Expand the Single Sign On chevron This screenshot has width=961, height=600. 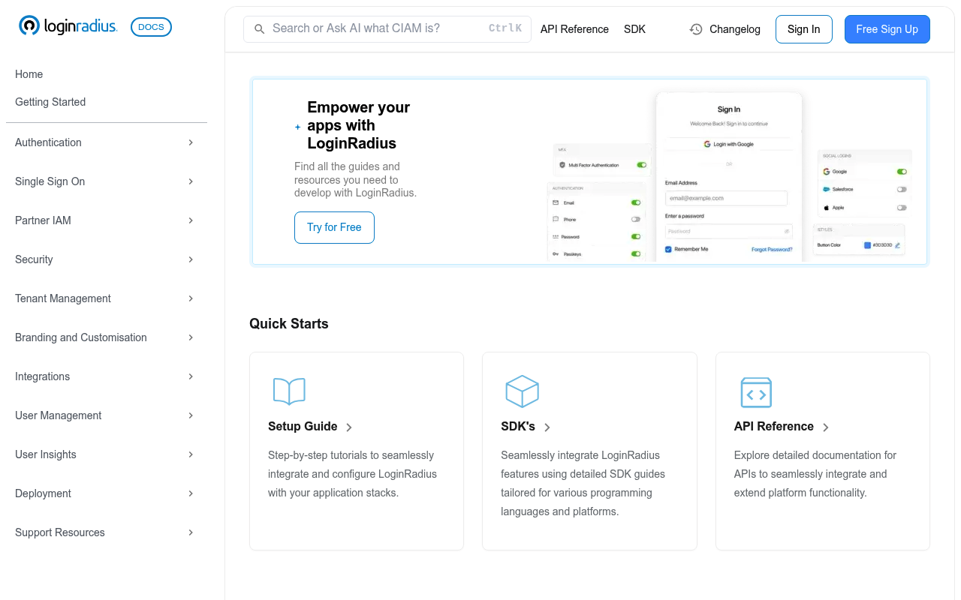click(x=191, y=181)
